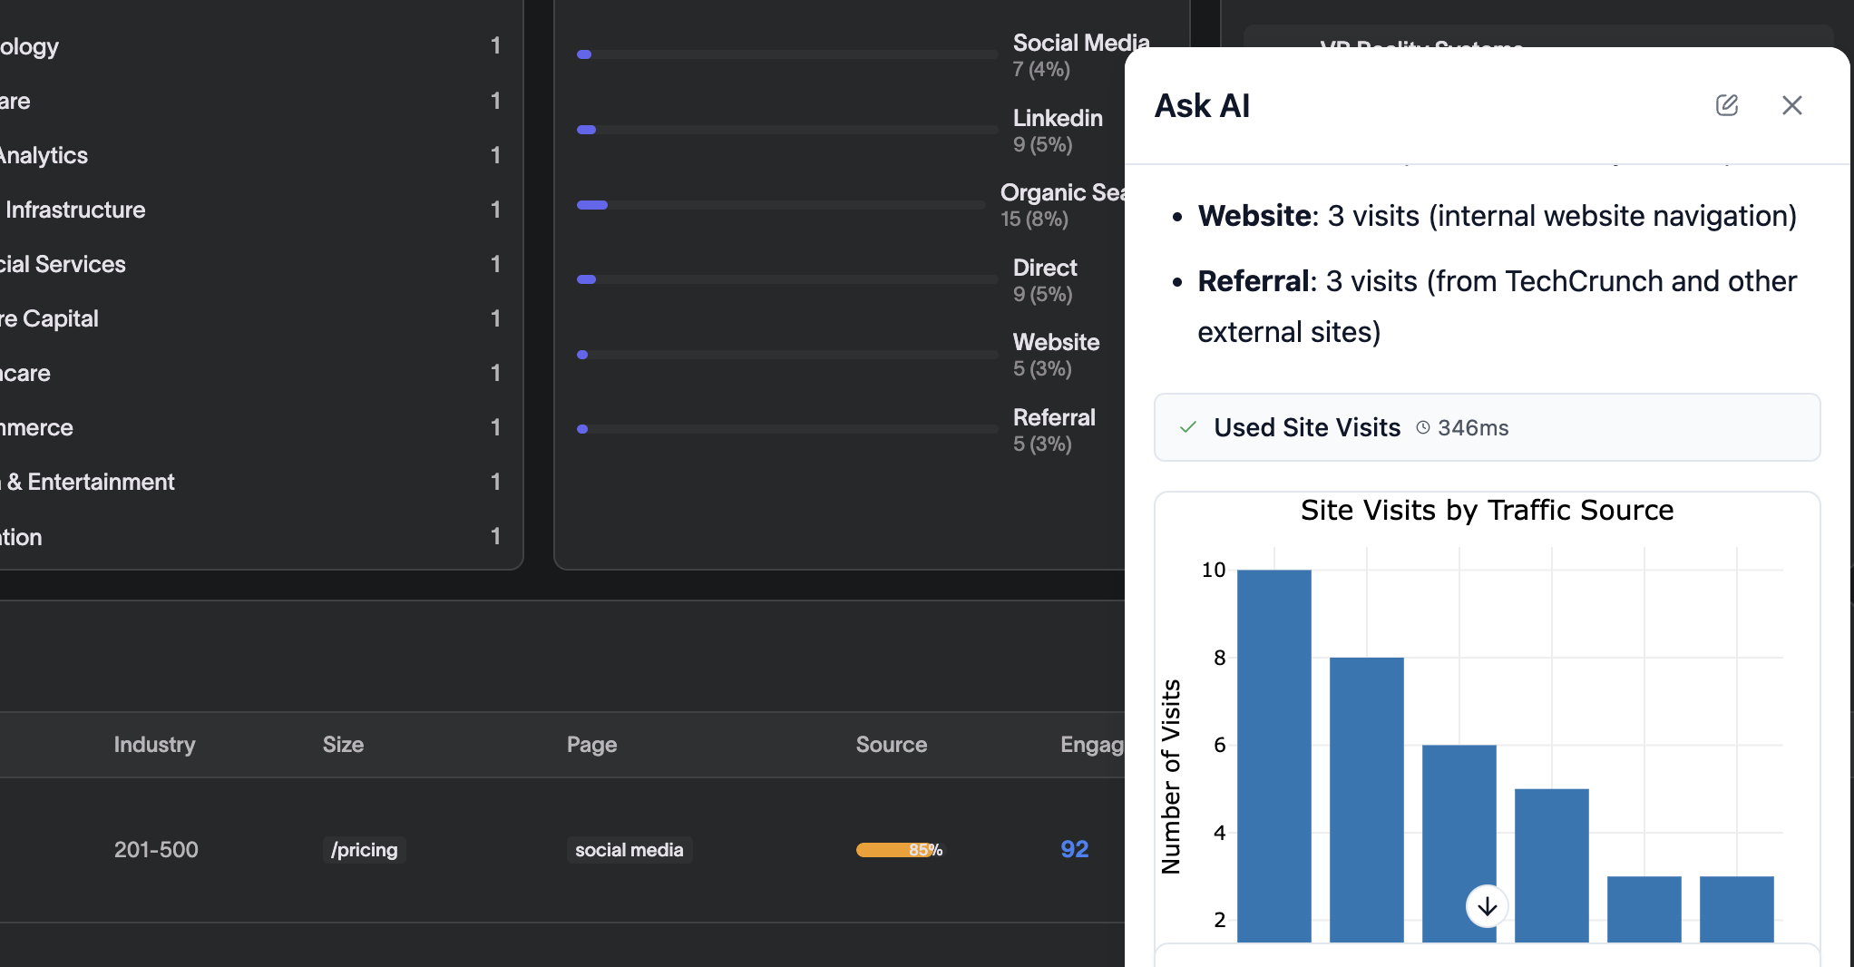This screenshot has height=967, width=1854.
Task: Click the new chat edit icon in Ask AI
Action: click(x=1727, y=105)
